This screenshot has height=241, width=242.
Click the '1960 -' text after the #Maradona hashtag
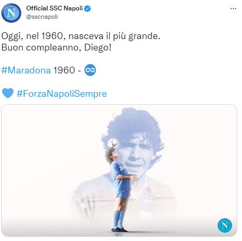pyautogui.click(x=67, y=70)
